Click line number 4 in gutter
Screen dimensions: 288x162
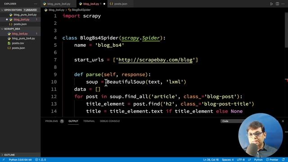click(x=55, y=38)
